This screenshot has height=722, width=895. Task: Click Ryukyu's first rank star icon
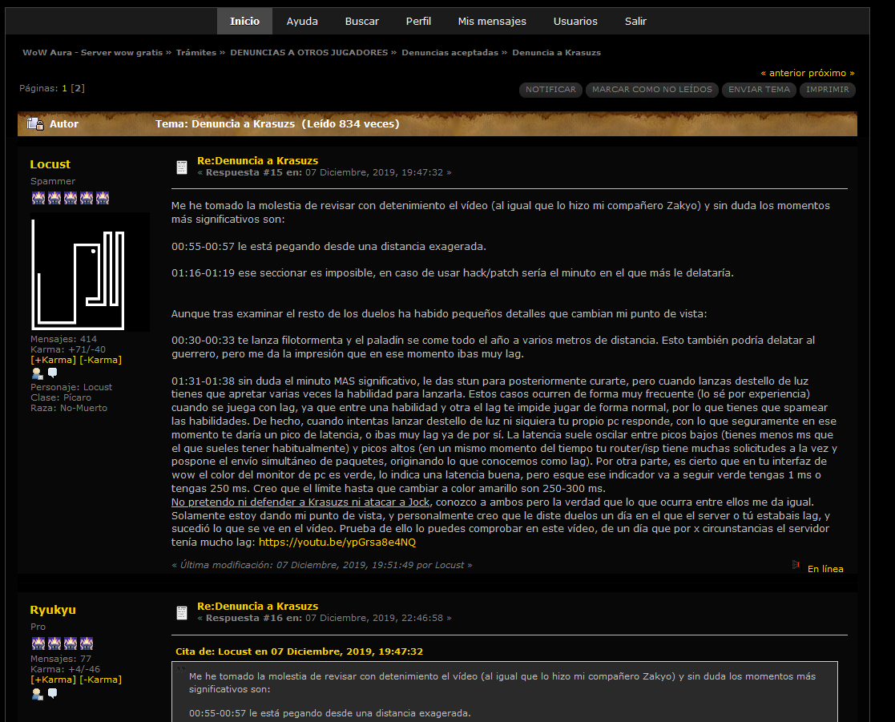pyautogui.click(x=38, y=643)
